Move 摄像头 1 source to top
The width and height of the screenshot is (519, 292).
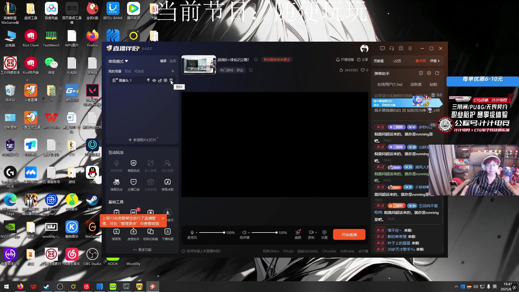(x=148, y=80)
